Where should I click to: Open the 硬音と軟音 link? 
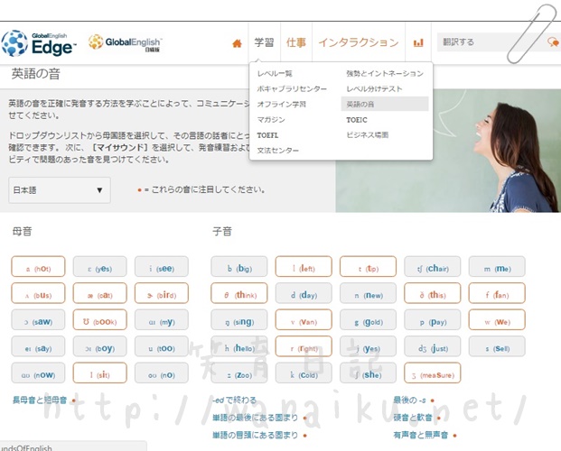click(x=413, y=418)
